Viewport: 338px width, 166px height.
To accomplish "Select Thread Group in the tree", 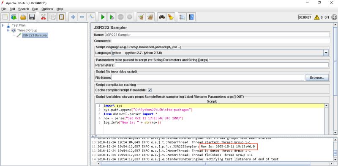I will tap(27, 30).
